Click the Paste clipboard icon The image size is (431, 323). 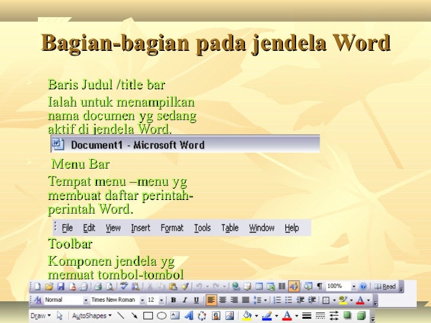(173, 287)
